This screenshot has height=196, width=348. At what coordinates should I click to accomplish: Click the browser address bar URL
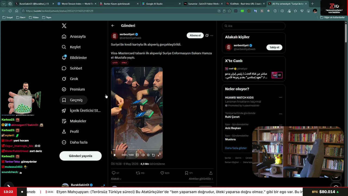pos(60,11)
